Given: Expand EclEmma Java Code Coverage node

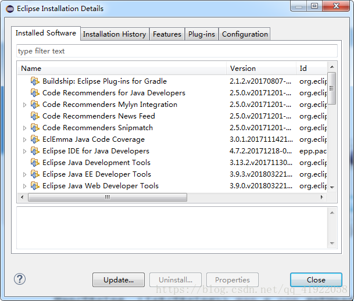Looking at the screenshot, I should pos(24,139).
